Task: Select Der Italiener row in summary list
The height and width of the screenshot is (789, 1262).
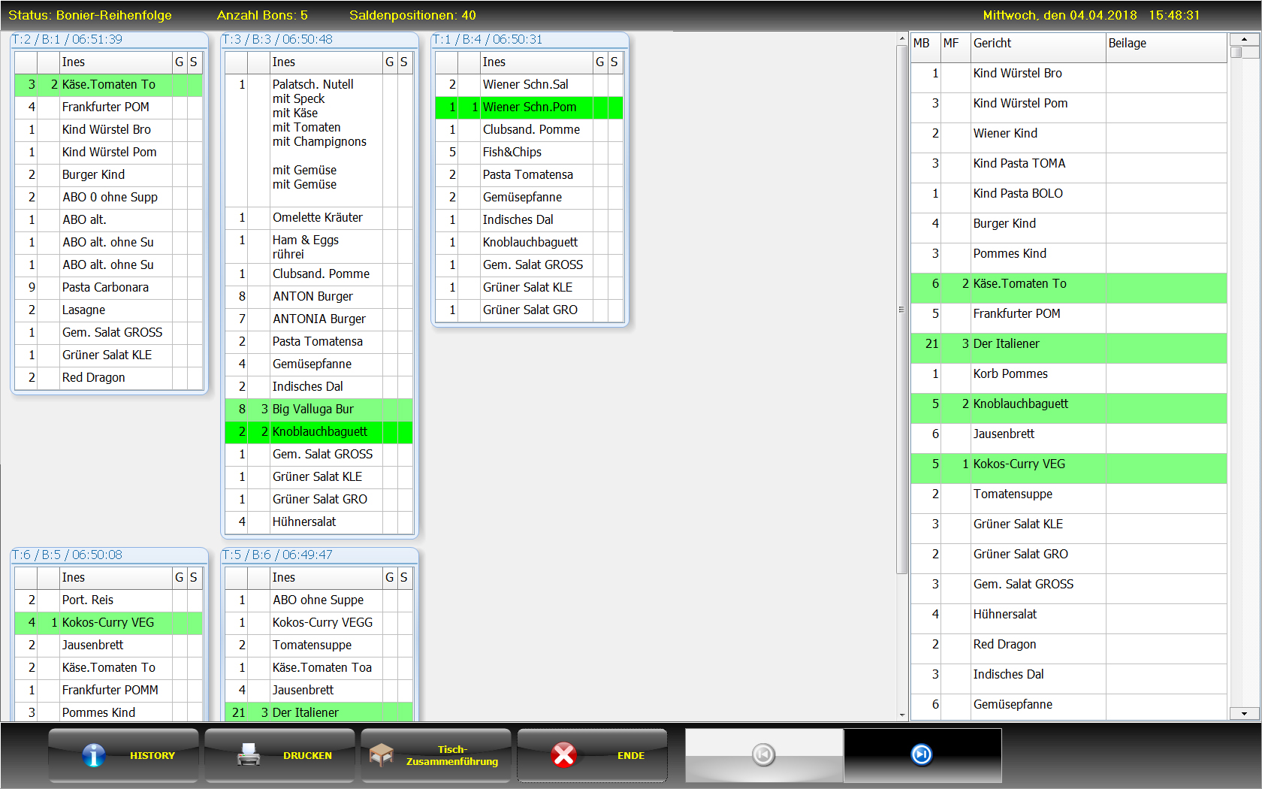Action: pyautogui.click(x=1068, y=344)
